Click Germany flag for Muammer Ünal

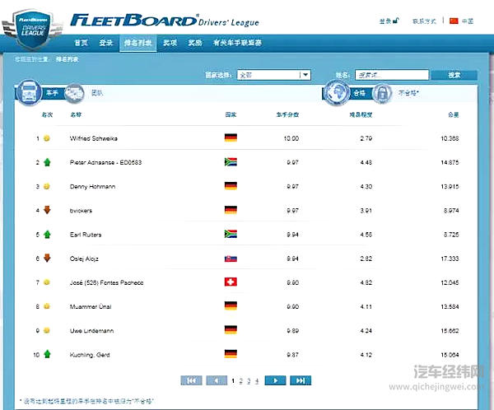pos(231,305)
